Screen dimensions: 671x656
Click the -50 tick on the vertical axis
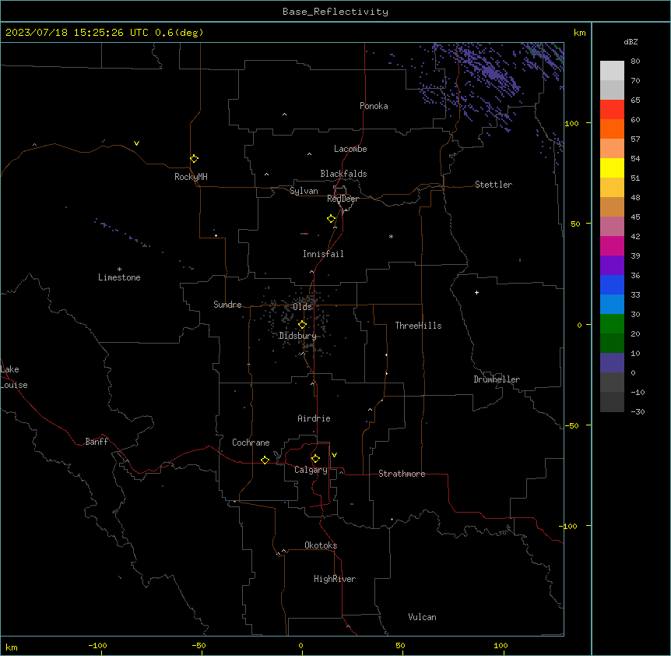(x=571, y=425)
